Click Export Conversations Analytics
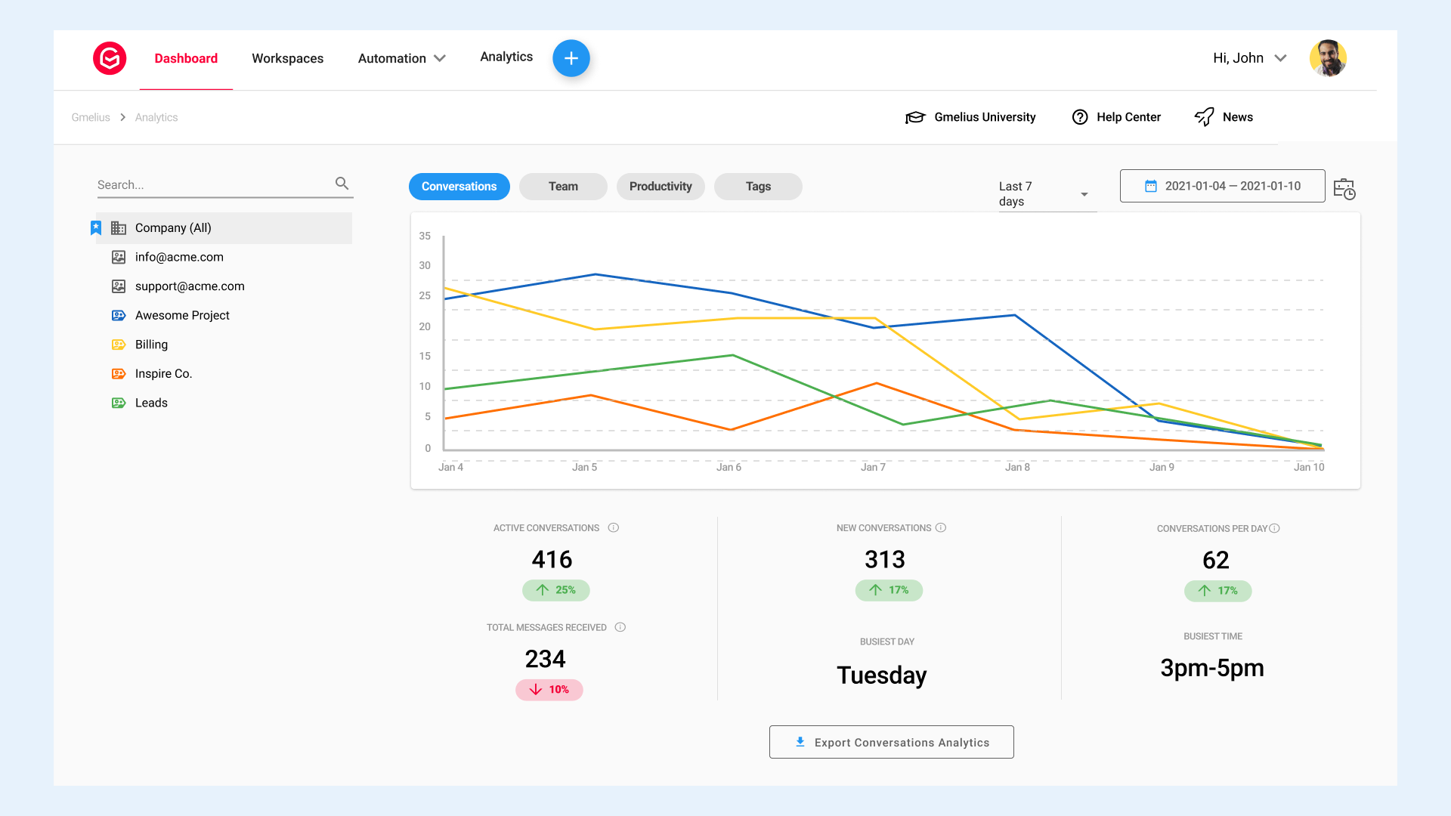The height and width of the screenshot is (816, 1451). (891, 742)
